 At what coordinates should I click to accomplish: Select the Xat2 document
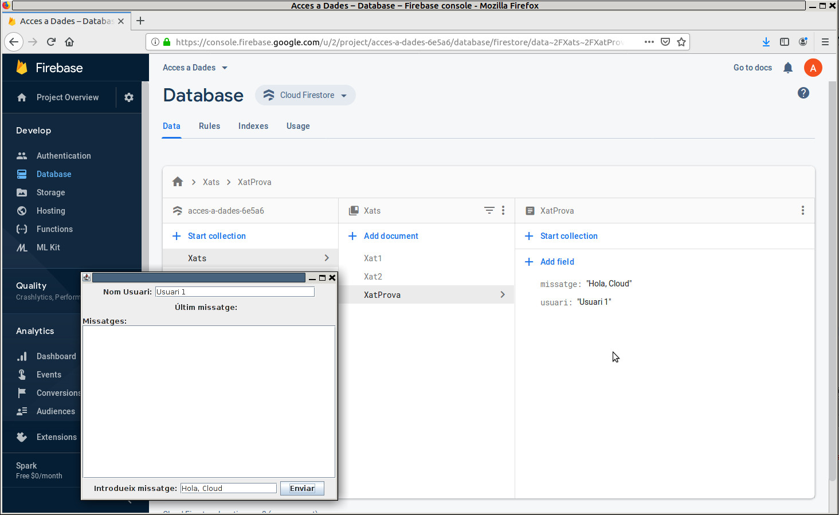373,277
